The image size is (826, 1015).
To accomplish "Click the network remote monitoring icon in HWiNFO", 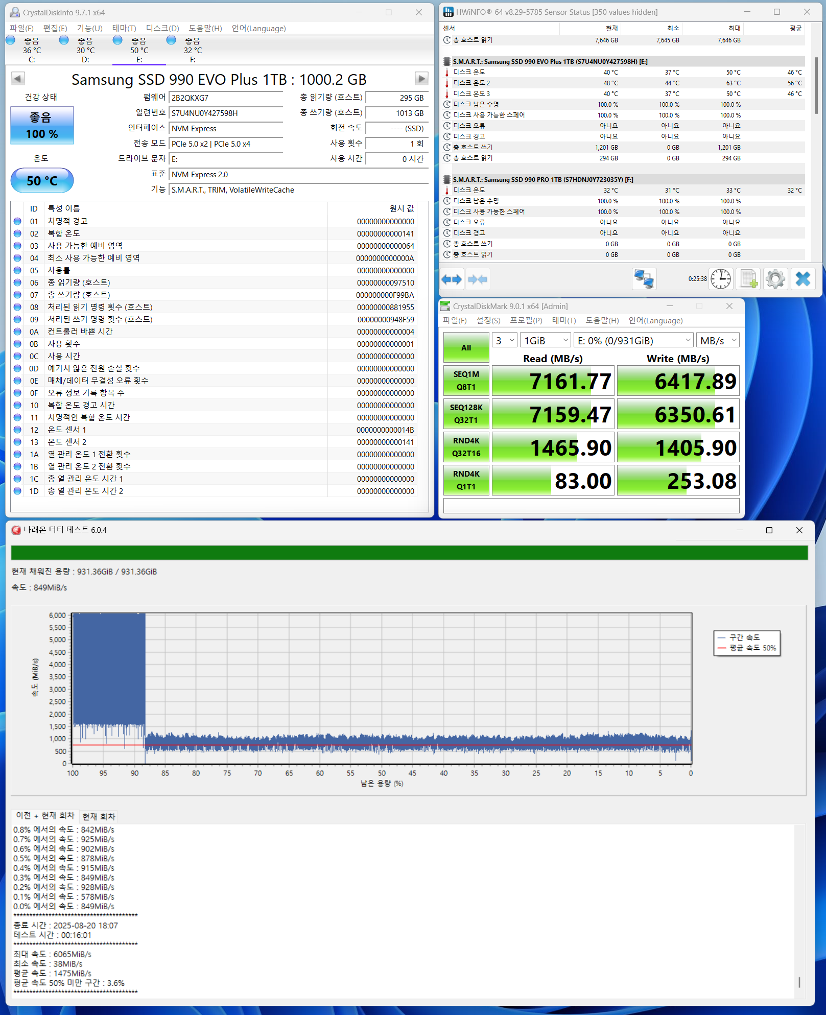I will (x=644, y=279).
